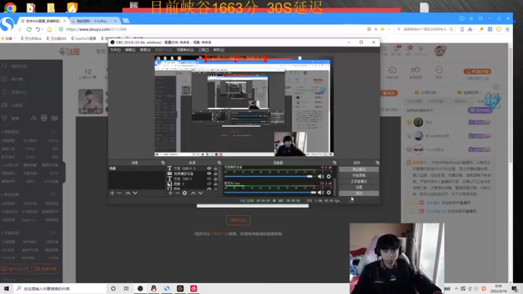Open source properties gear in Sources panel
Viewport: 523px width, 294px height.
(184, 193)
